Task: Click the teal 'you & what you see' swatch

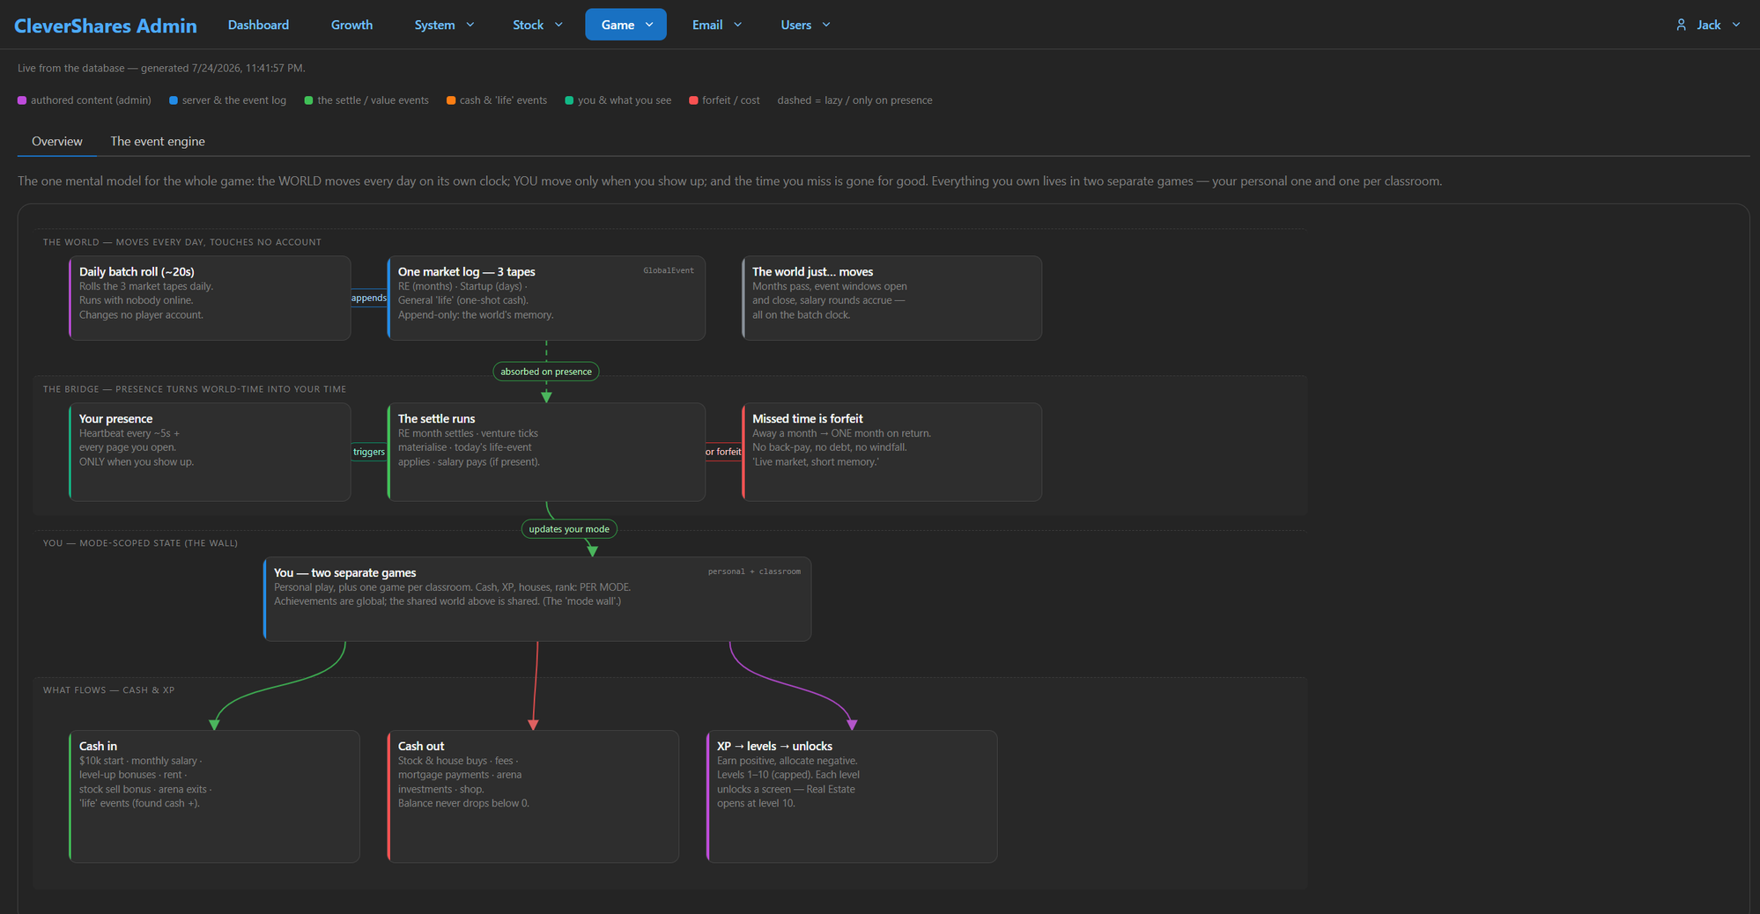Action: 569,100
